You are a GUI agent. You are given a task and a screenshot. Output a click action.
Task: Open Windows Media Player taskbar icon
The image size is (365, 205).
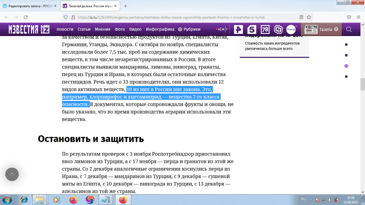coord(56,200)
